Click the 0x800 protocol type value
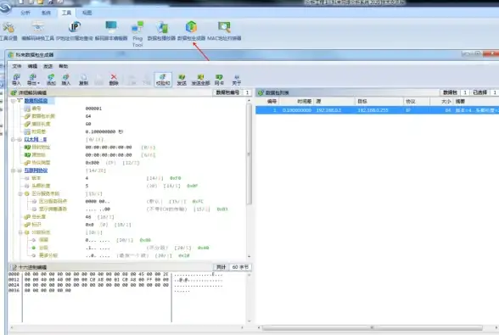Image resolution: width=499 pixels, height=335 pixels. coord(93,163)
